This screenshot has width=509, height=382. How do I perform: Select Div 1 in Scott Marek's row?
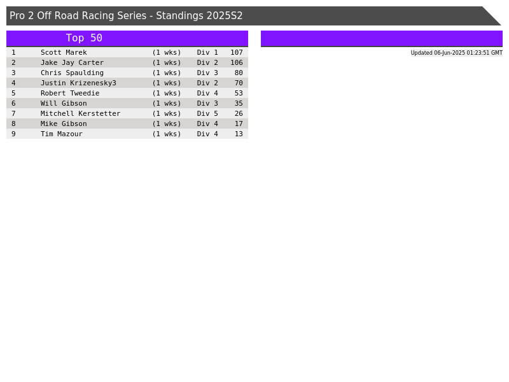click(x=207, y=53)
